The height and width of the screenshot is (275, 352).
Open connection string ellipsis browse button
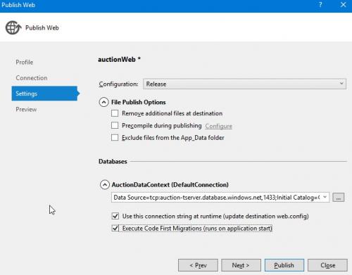[x=338, y=198]
